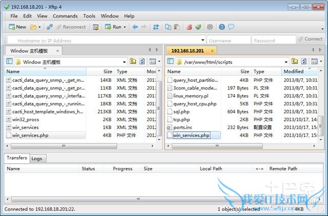The image size is (328, 216).
Task: Sort remote files by Type column
Action: coord(266,72)
